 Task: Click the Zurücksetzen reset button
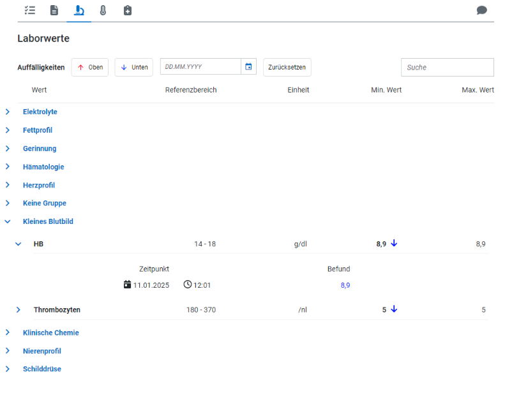pyautogui.click(x=287, y=67)
